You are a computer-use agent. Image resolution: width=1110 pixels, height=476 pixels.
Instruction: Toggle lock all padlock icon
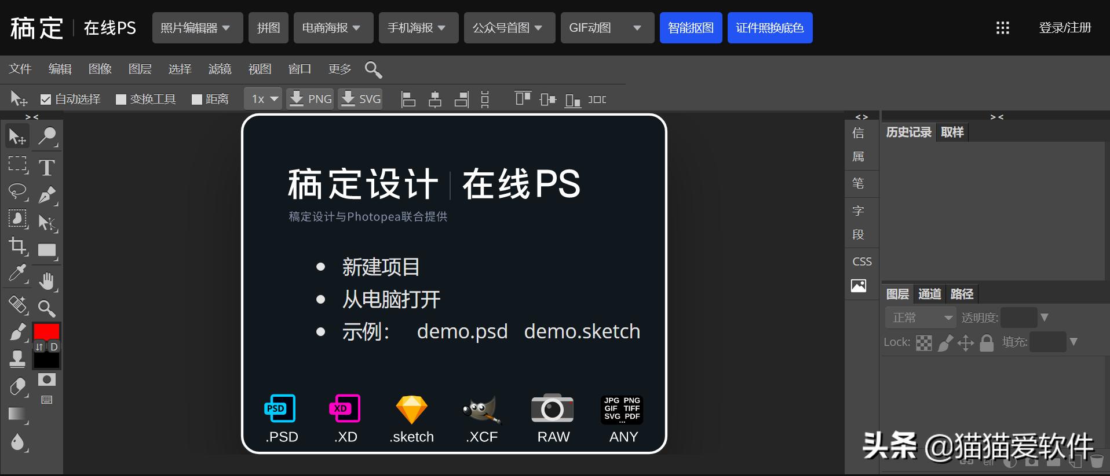click(987, 343)
